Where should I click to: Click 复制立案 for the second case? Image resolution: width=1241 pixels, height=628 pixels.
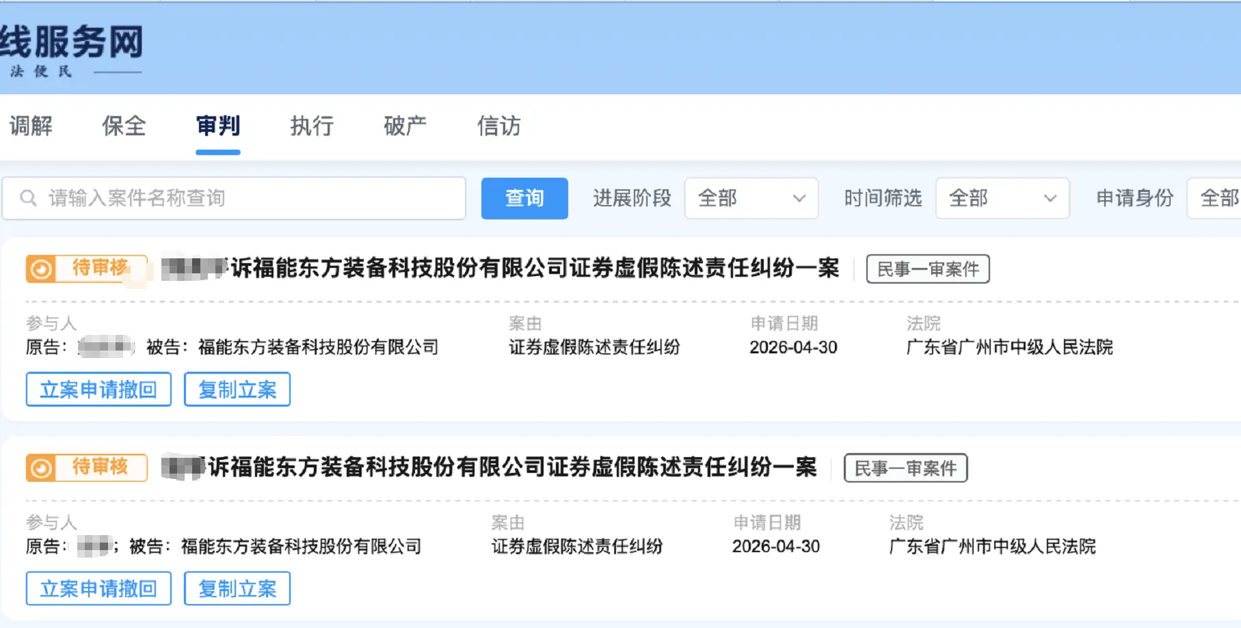pos(237,588)
